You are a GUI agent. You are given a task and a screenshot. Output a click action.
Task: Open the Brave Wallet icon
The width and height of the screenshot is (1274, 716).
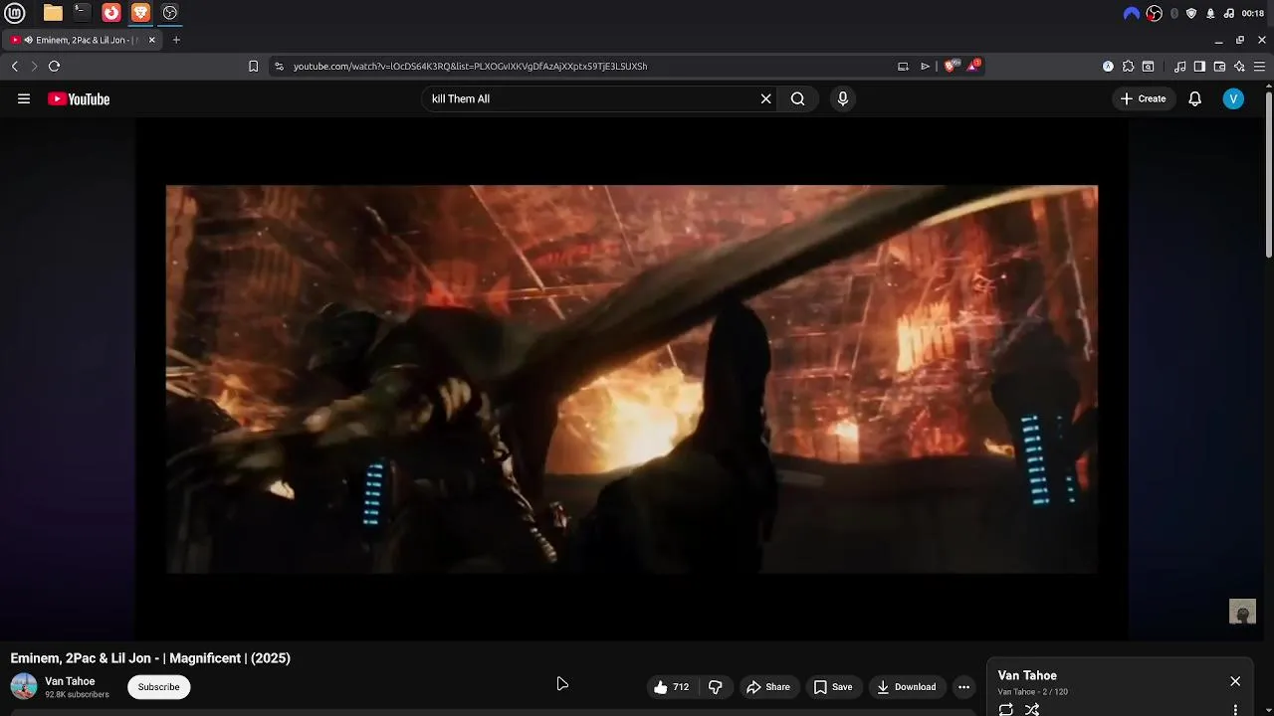(x=1219, y=67)
